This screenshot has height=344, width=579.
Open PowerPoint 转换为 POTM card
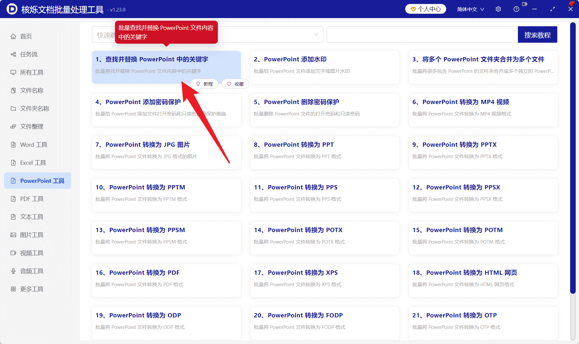click(483, 238)
